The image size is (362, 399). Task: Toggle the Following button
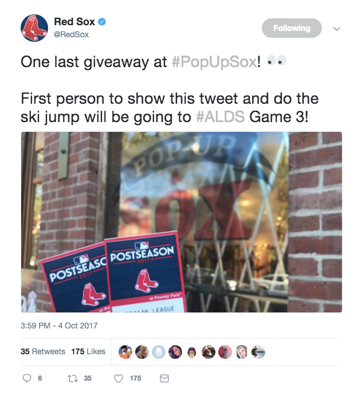(x=292, y=28)
